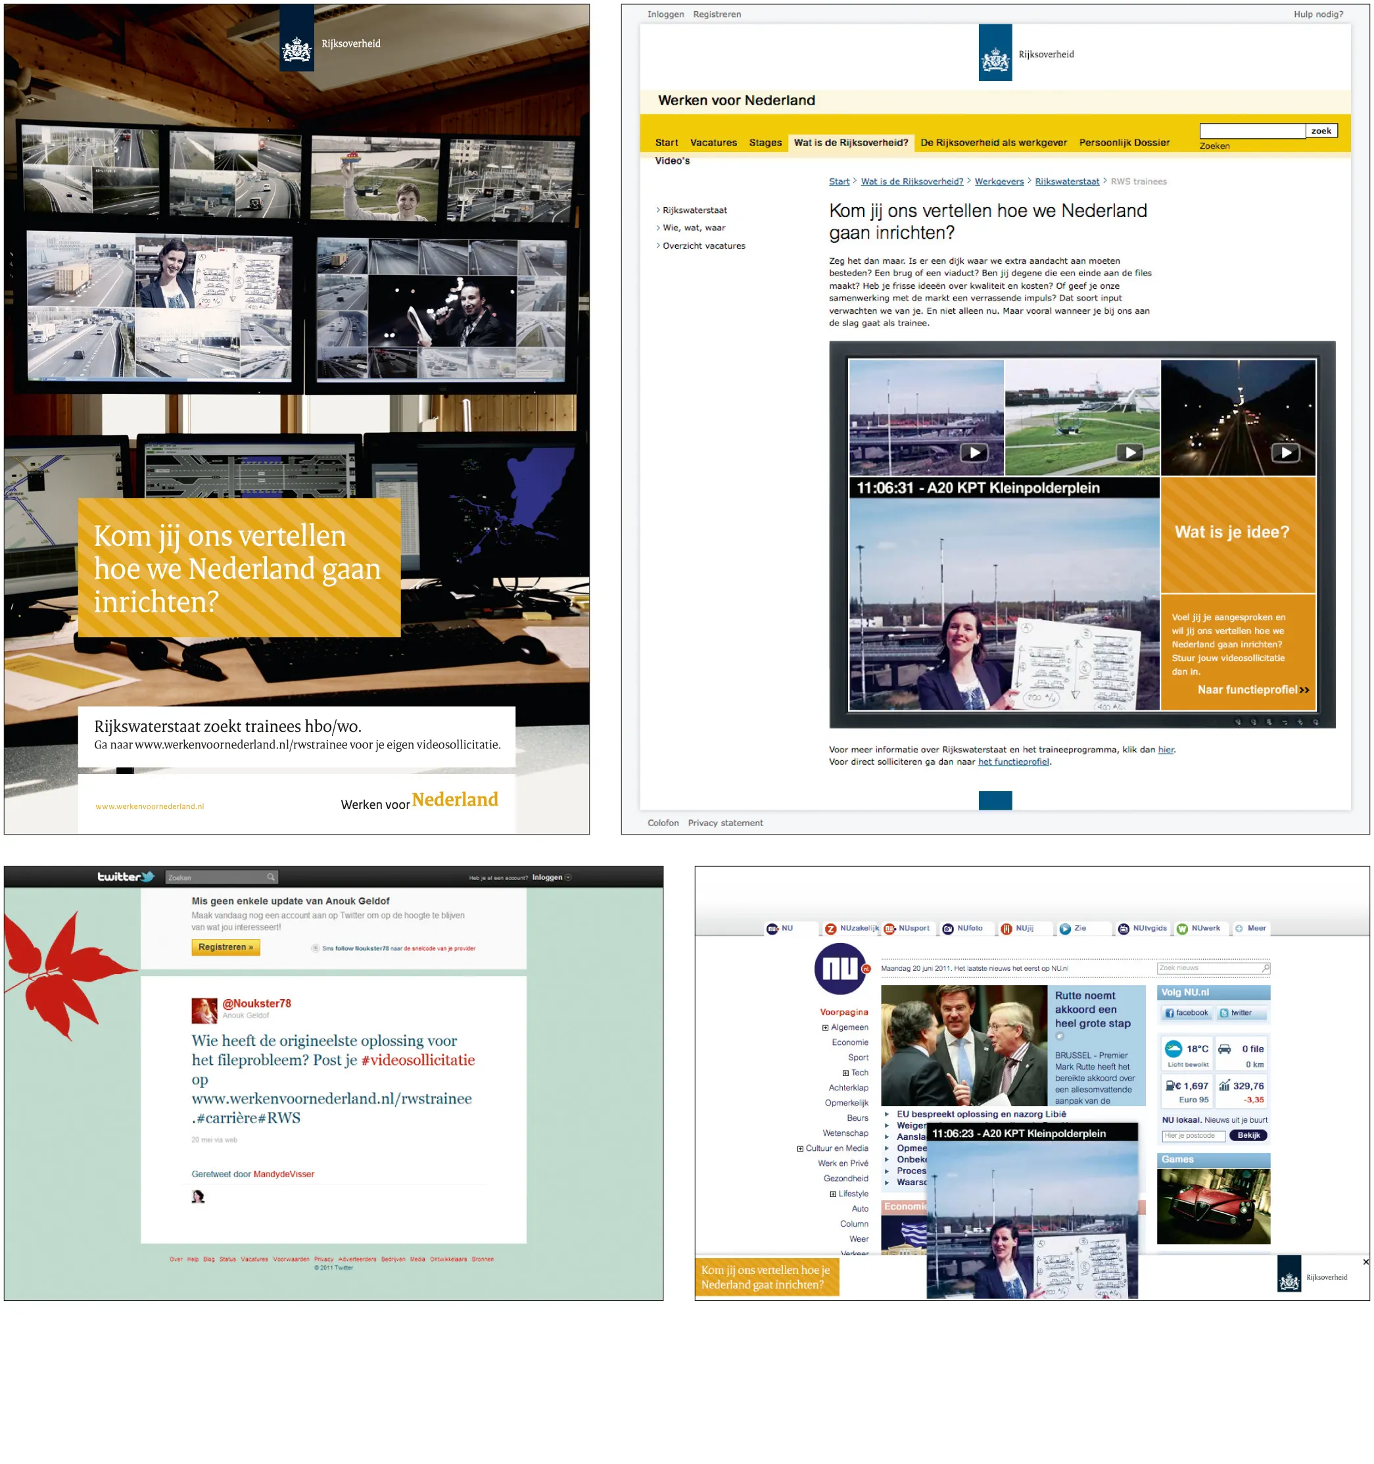The width and height of the screenshot is (1374, 1464).
Task: Open the Voorpagina link in the NU sidebar
Action: pos(844,1013)
